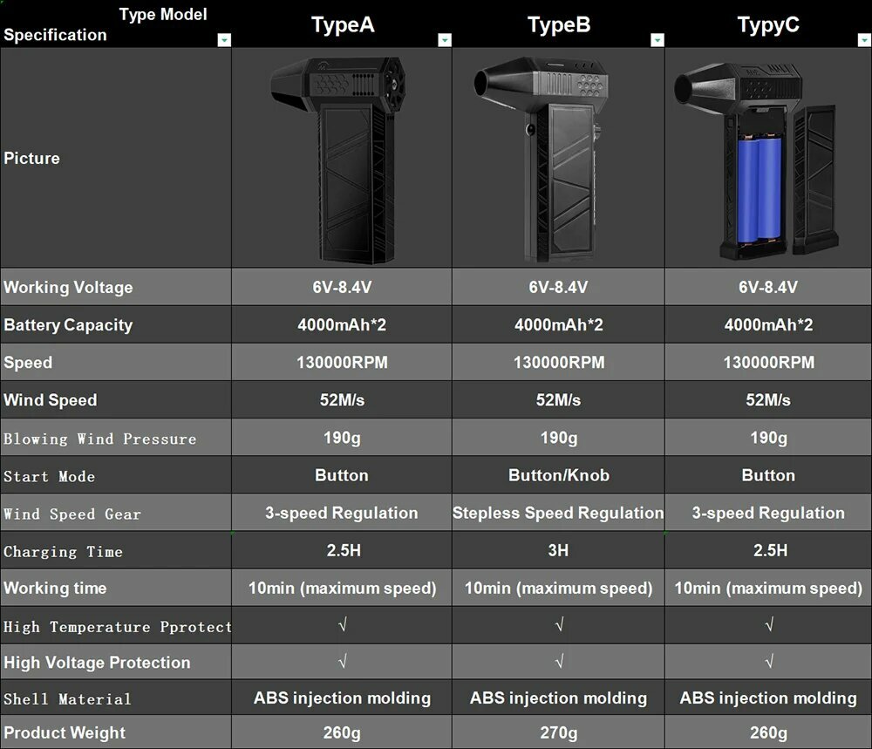The width and height of the screenshot is (872, 749).
Task: Open the filter dropdown in the TypeA header
Action: pos(445,40)
